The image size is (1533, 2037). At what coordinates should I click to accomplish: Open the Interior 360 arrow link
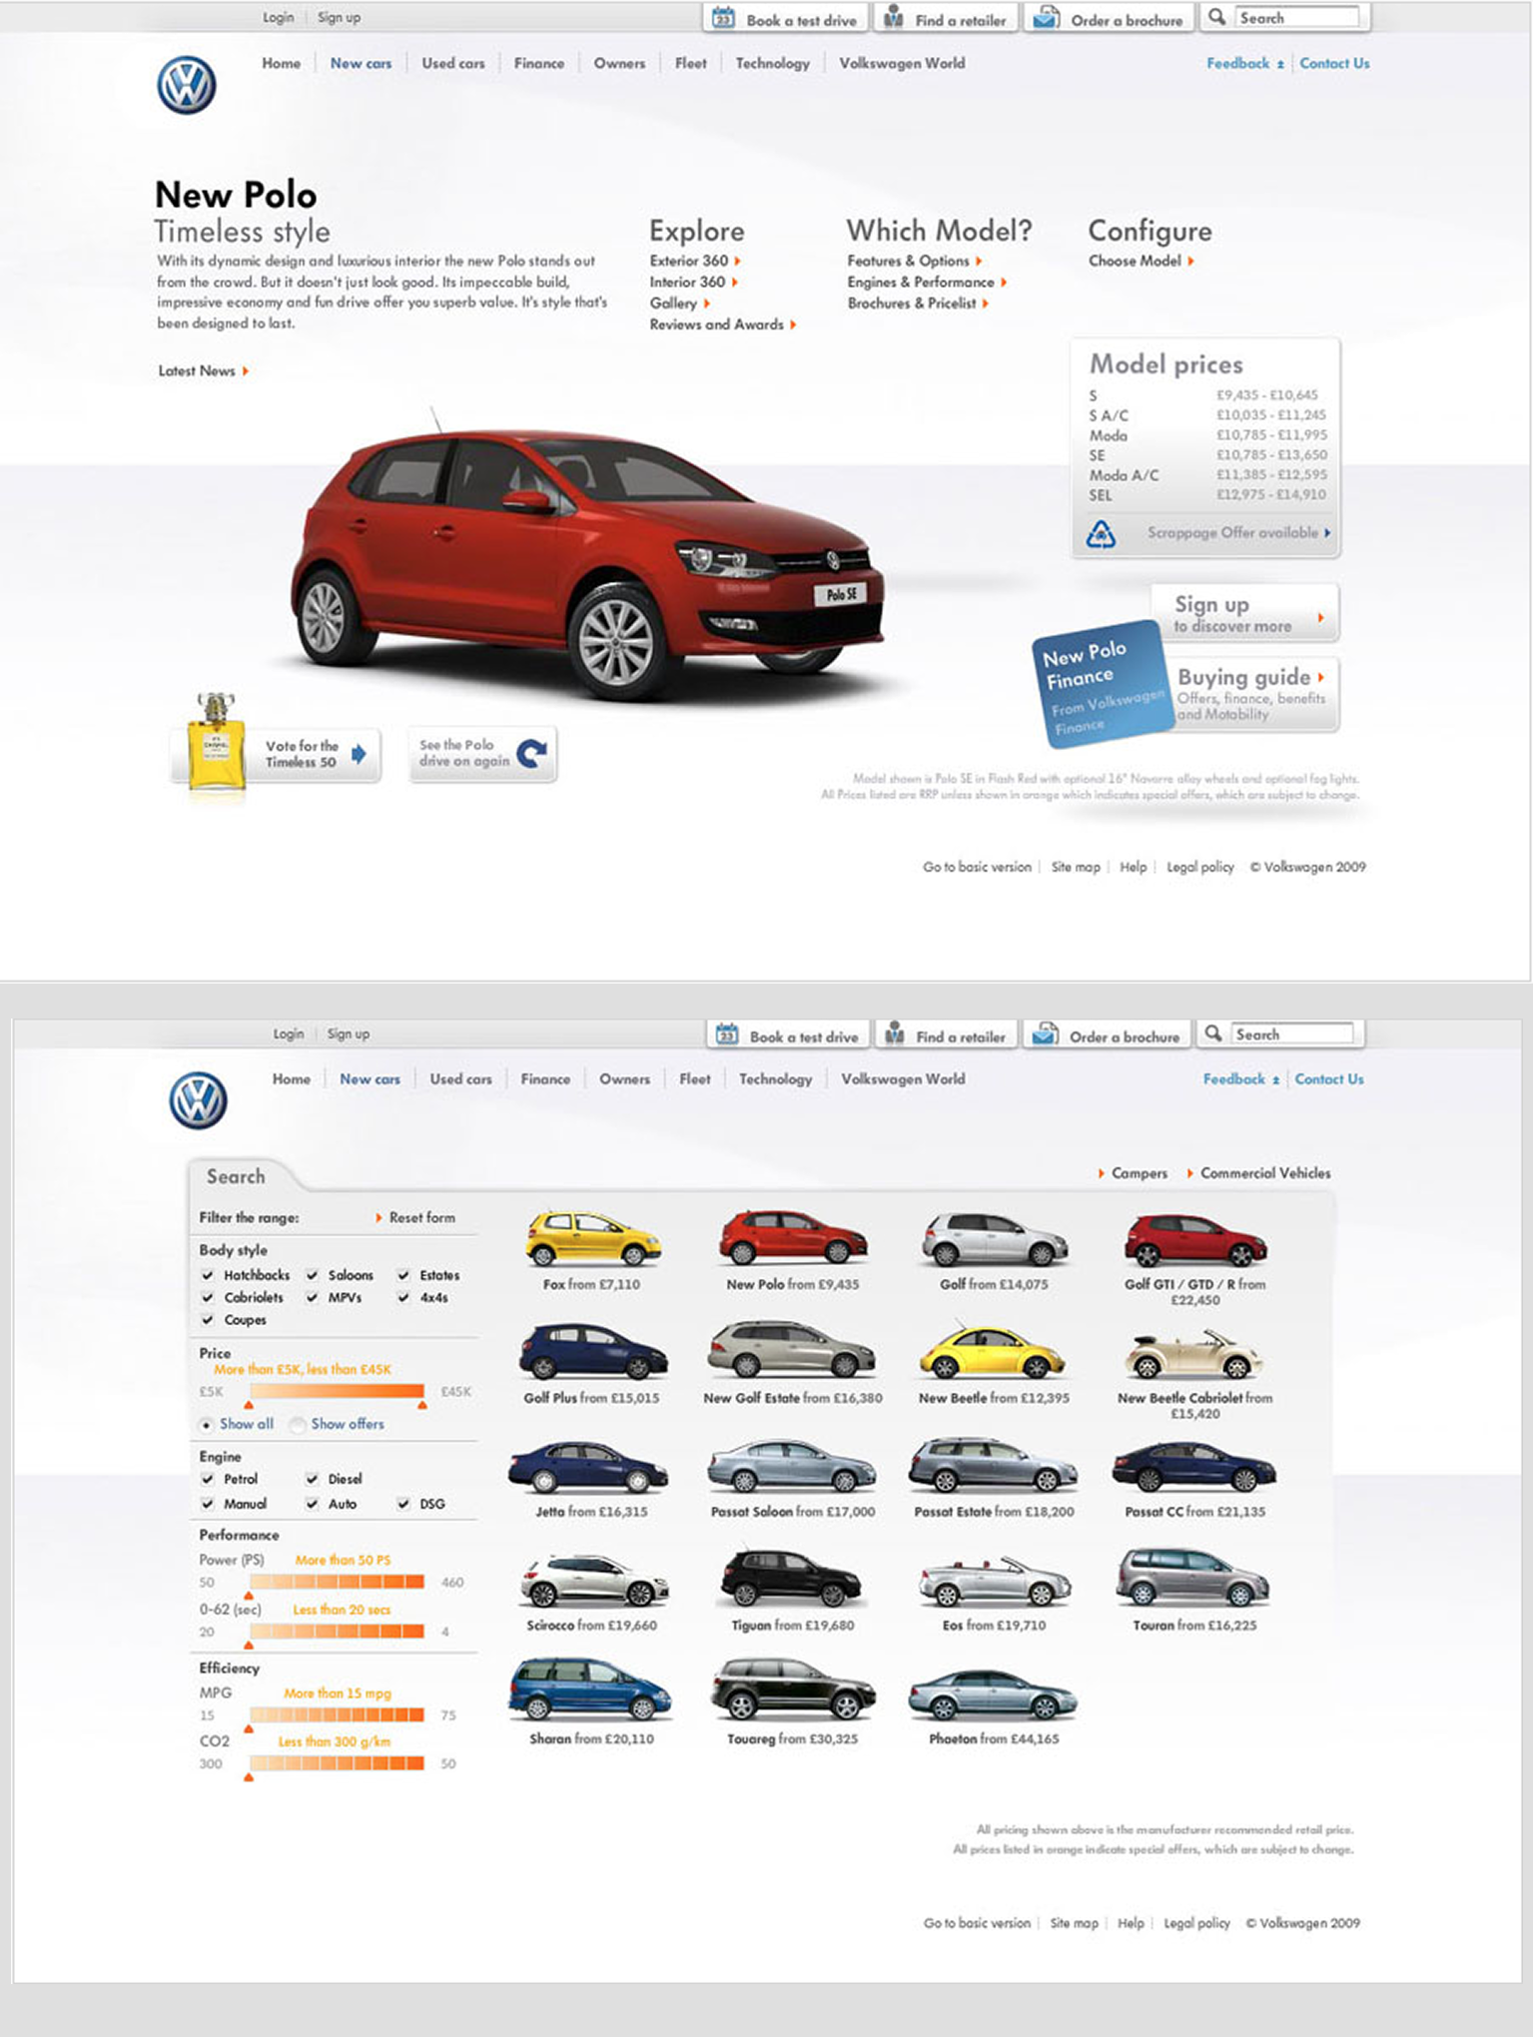click(693, 283)
